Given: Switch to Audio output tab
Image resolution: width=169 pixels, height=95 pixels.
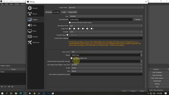Looking at the screenshot, I should [64, 12].
